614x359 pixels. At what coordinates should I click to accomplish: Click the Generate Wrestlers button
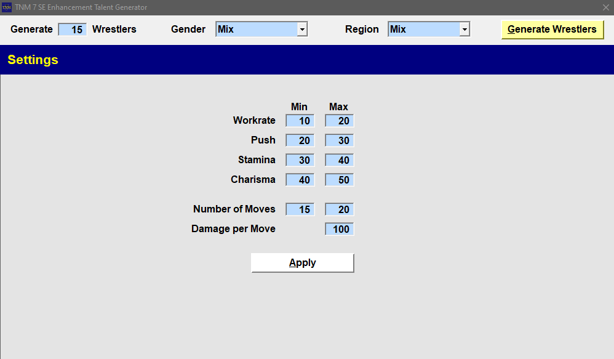(552, 30)
